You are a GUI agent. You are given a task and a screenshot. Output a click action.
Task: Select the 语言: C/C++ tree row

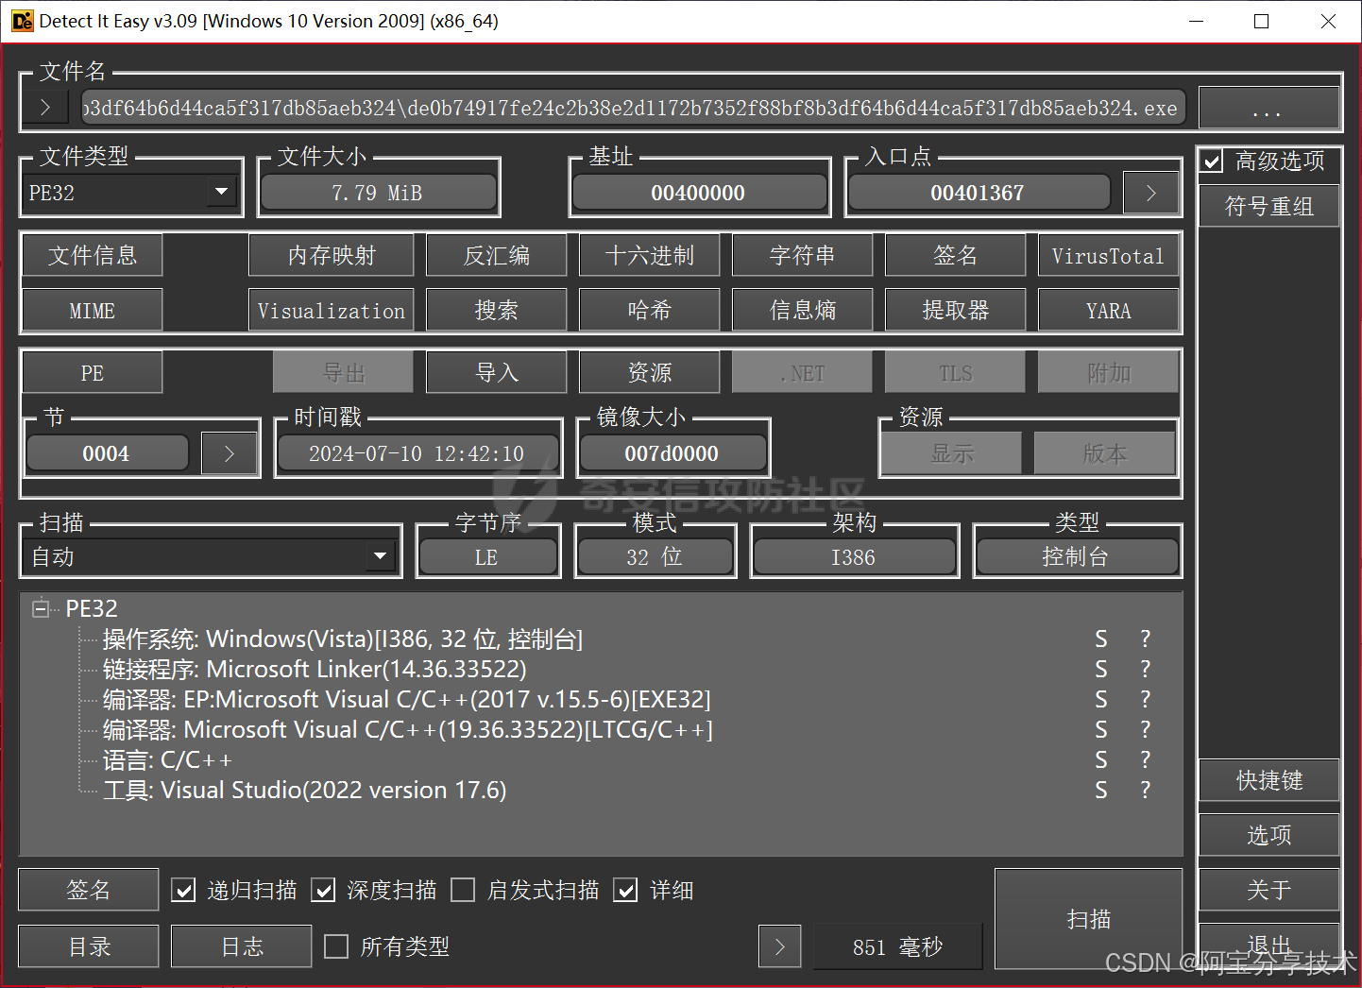tap(167, 760)
